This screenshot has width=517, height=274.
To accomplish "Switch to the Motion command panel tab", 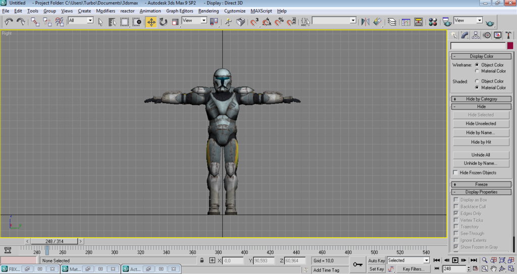I will [487, 35].
